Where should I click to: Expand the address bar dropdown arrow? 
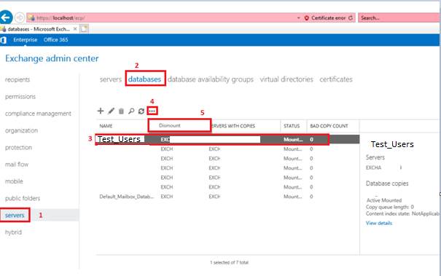click(x=298, y=17)
